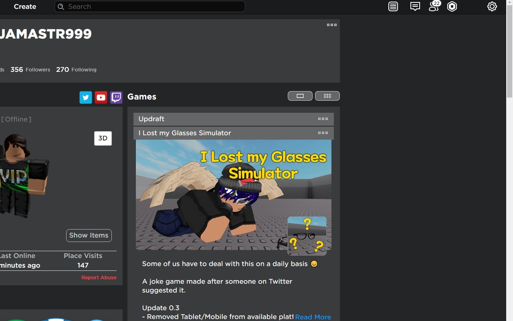
Task: Click the Place Visits count 147
Action: [83, 265]
